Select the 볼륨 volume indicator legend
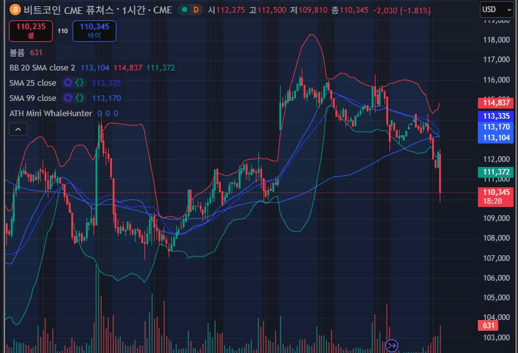This screenshot has height=353, width=518. tap(17, 52)
